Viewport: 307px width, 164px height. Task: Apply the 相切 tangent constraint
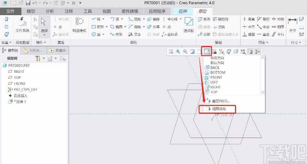[263, 19]
